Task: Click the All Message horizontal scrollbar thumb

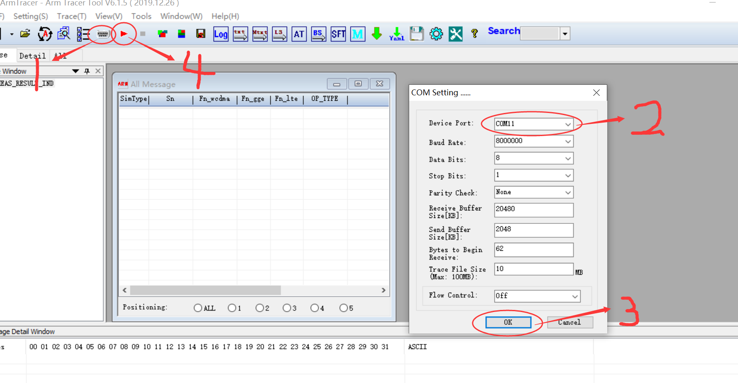Action: (205, 290)
